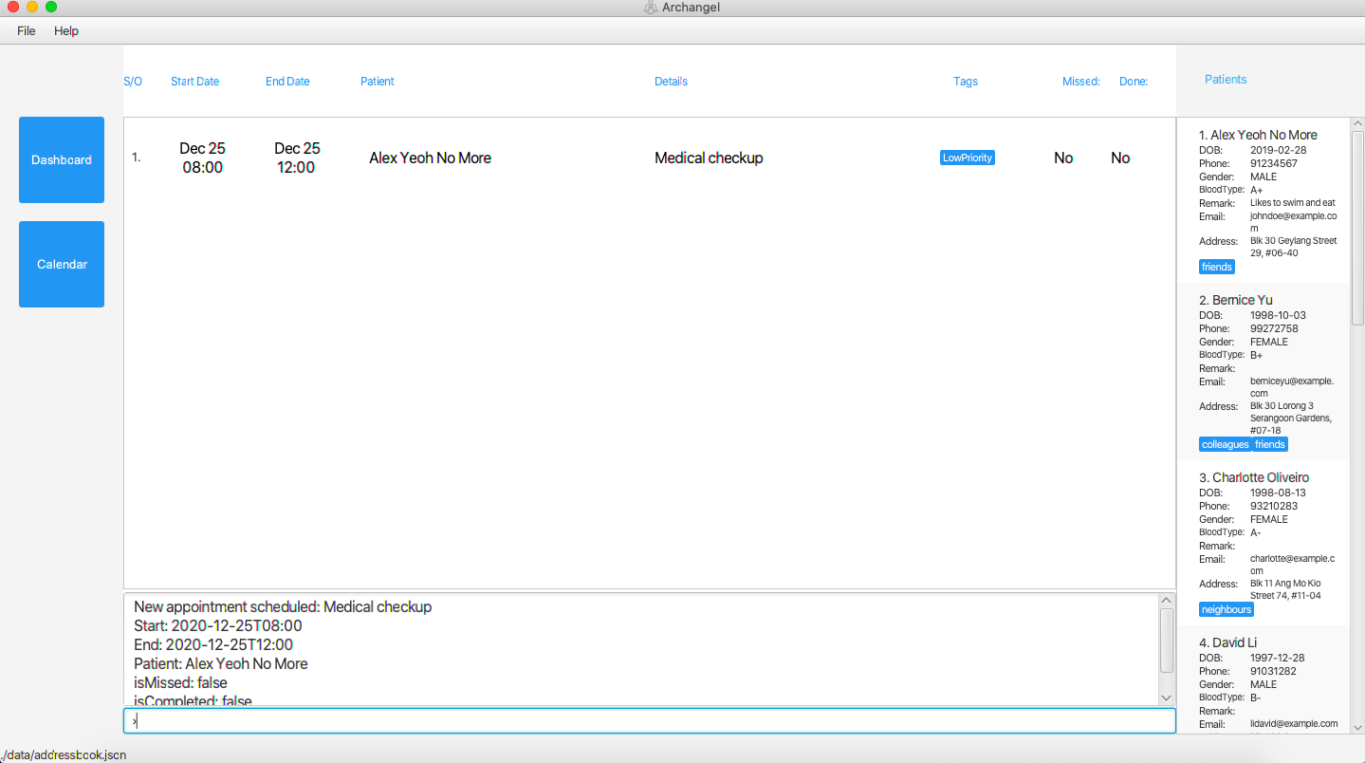Image resolution: width=1365 pixels, height=763 pixels.
Task: Click the remark Likes to swim and eat
Action: (1292, 203)
